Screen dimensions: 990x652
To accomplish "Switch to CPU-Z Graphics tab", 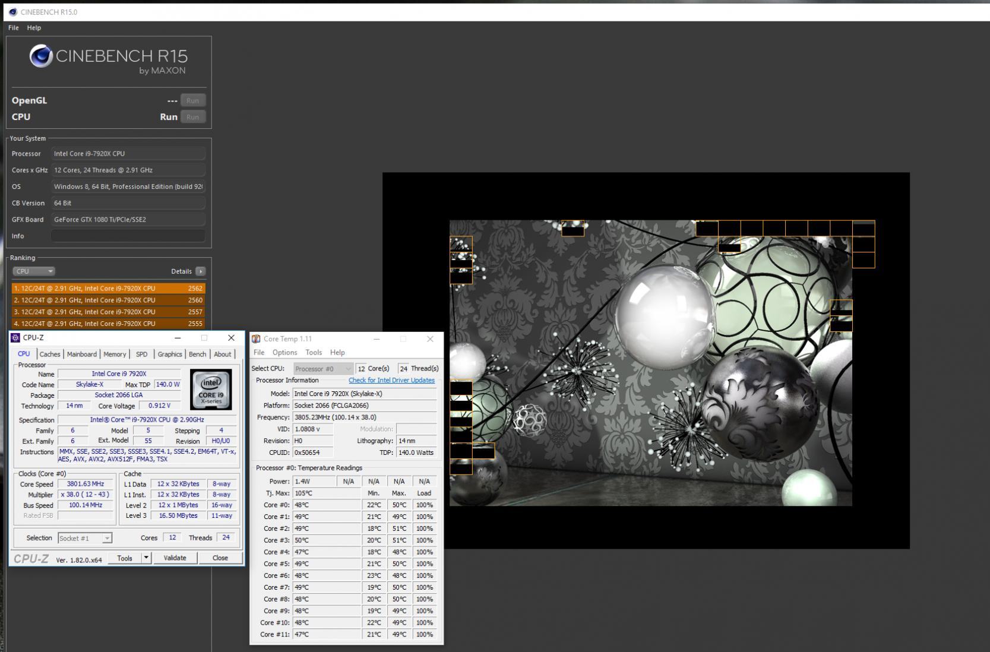I will tap(170, 355).
